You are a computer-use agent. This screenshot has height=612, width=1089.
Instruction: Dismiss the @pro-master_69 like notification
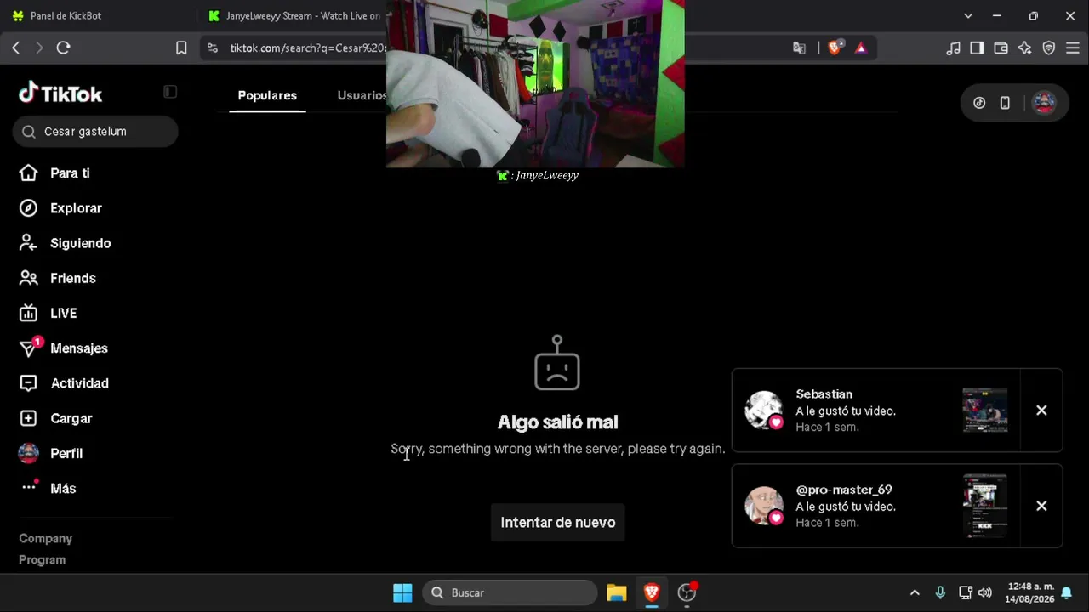[1041, 506]
